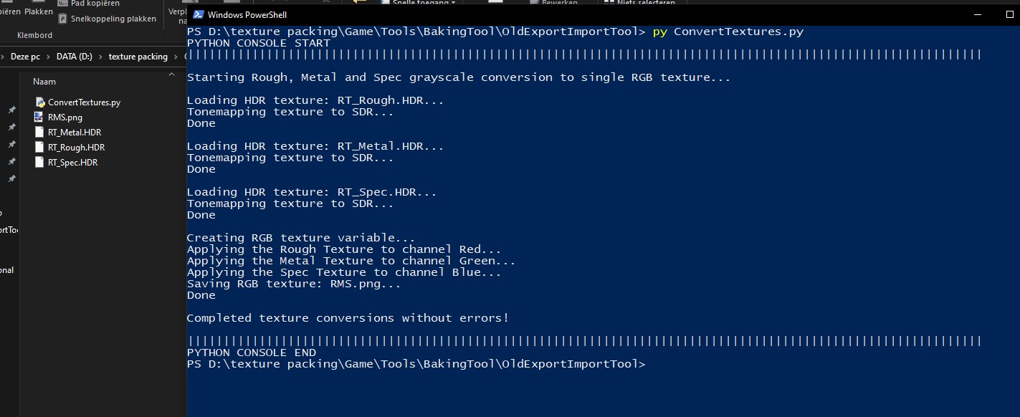
Task: Expand the chevron after Deze pc breadcrumb
Action: (47, 57)
